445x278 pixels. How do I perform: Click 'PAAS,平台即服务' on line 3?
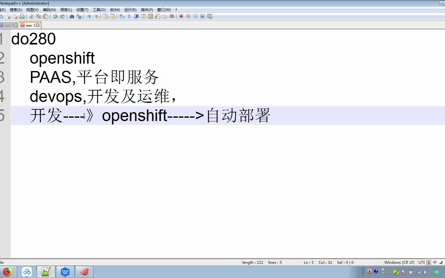click(94, 77)
